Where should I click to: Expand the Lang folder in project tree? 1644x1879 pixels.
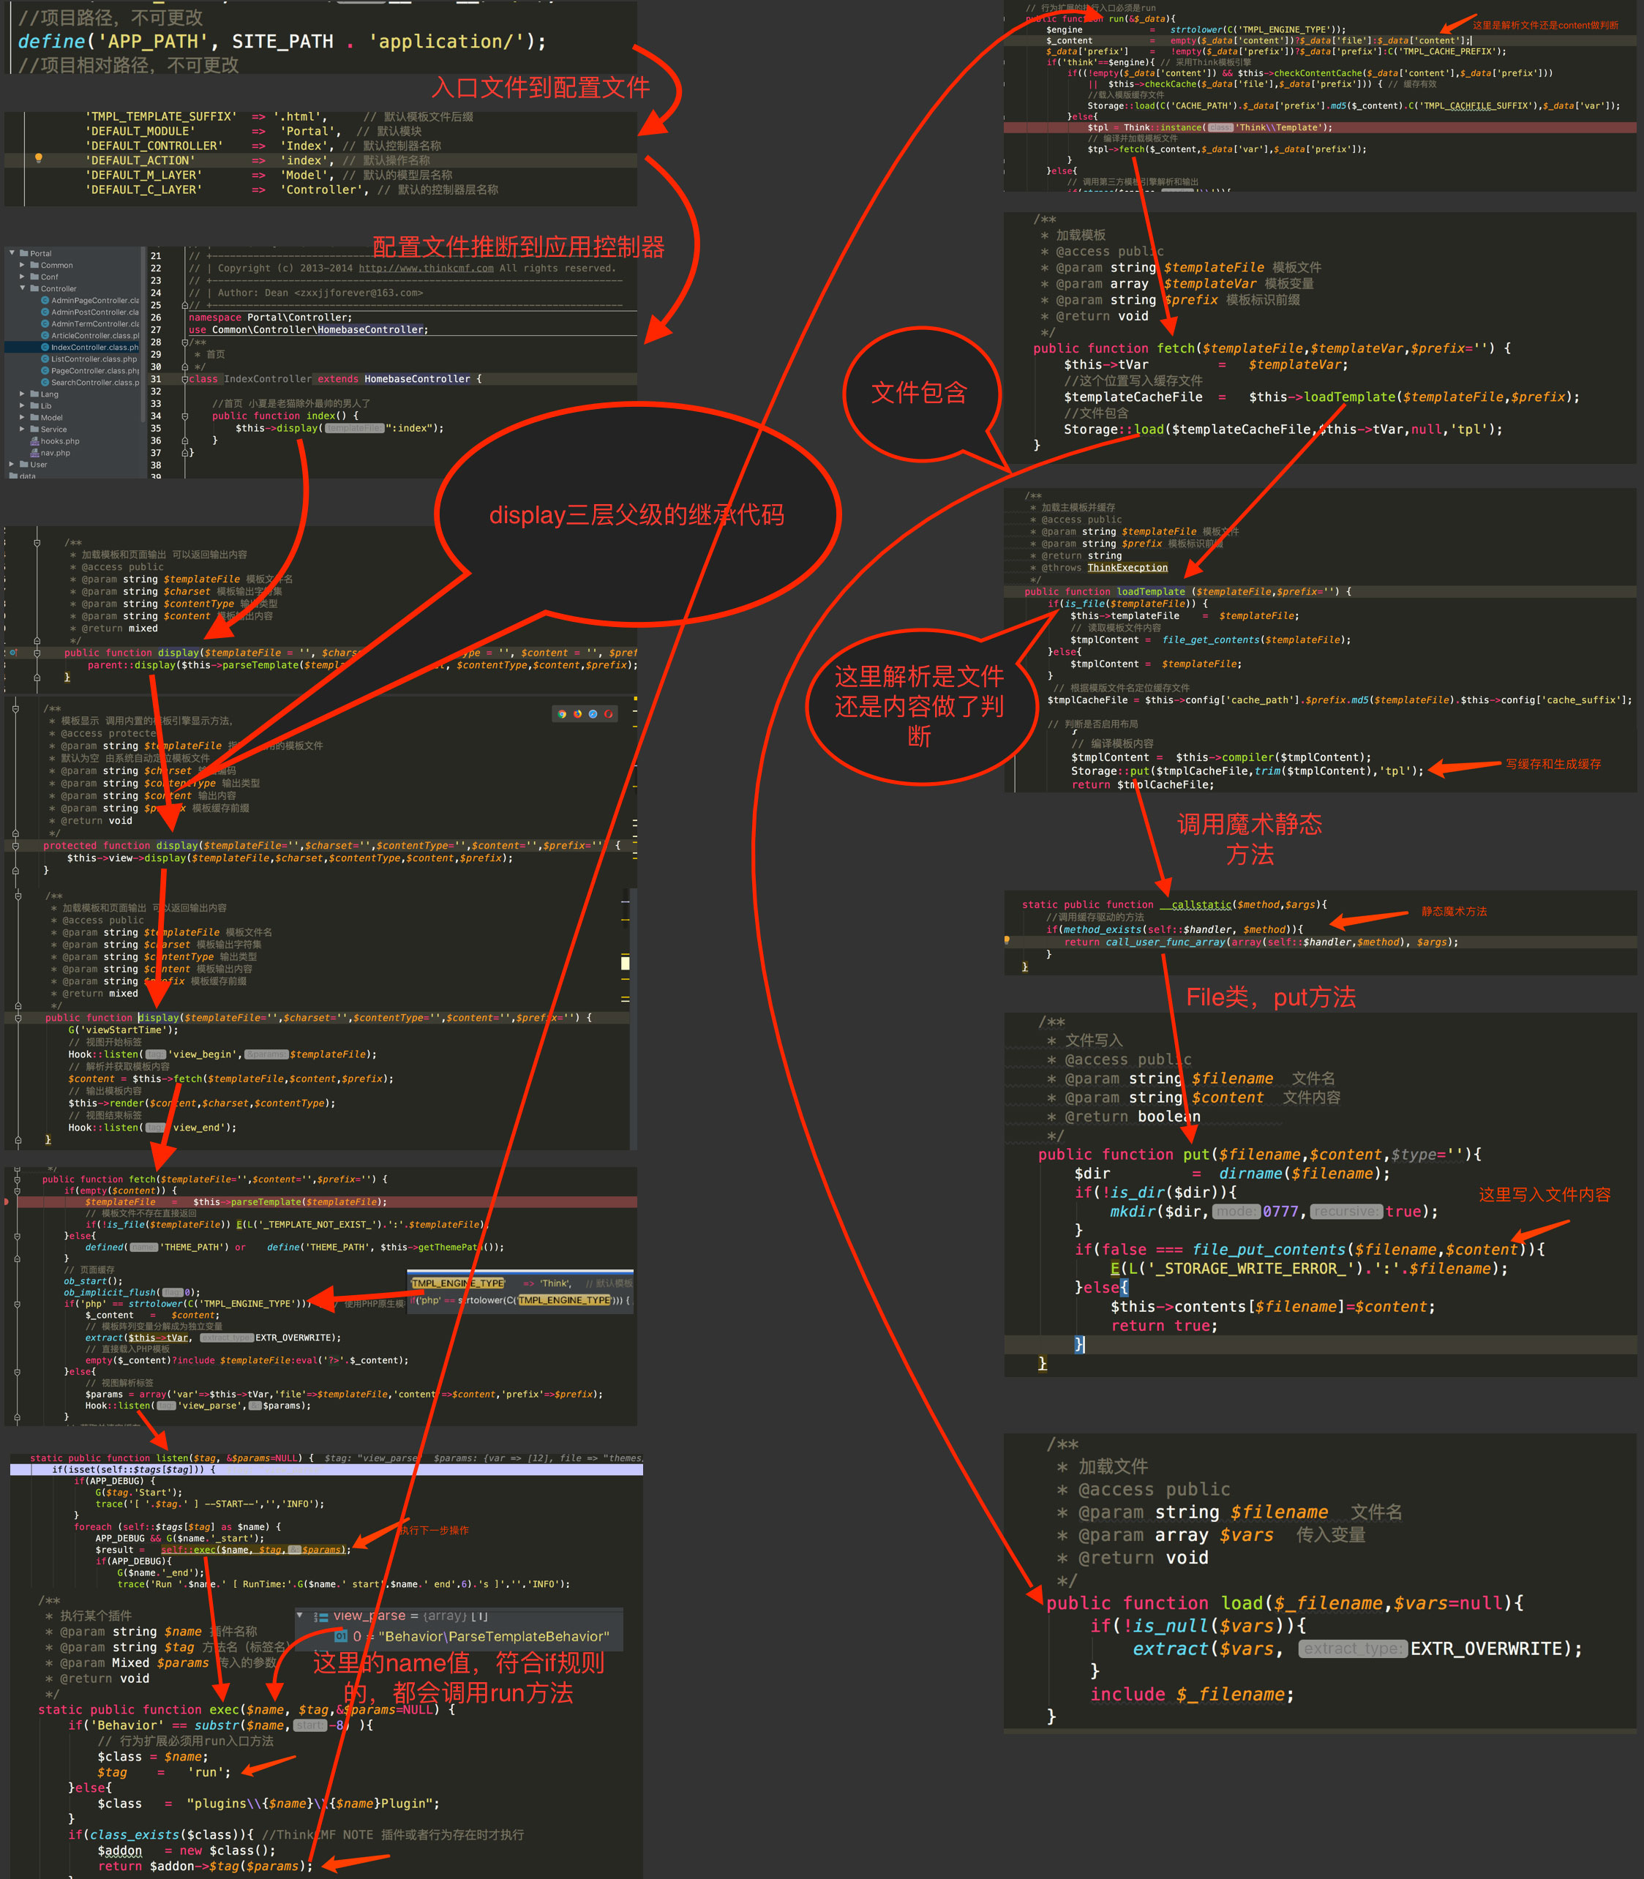coord(22,394)
